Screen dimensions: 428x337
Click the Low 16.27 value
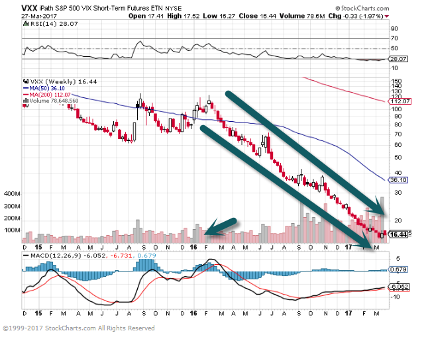(x=219, y=16)
